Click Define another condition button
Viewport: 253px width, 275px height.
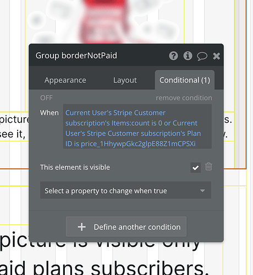click(126, 227)
